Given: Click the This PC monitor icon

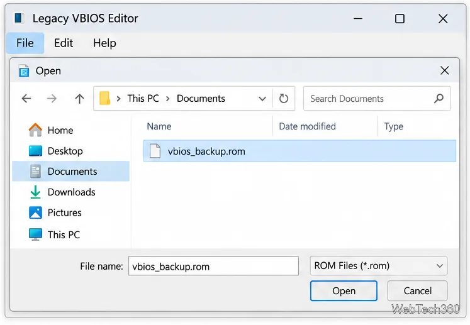Looking at the screenshot, I should [x=35, y=234].
